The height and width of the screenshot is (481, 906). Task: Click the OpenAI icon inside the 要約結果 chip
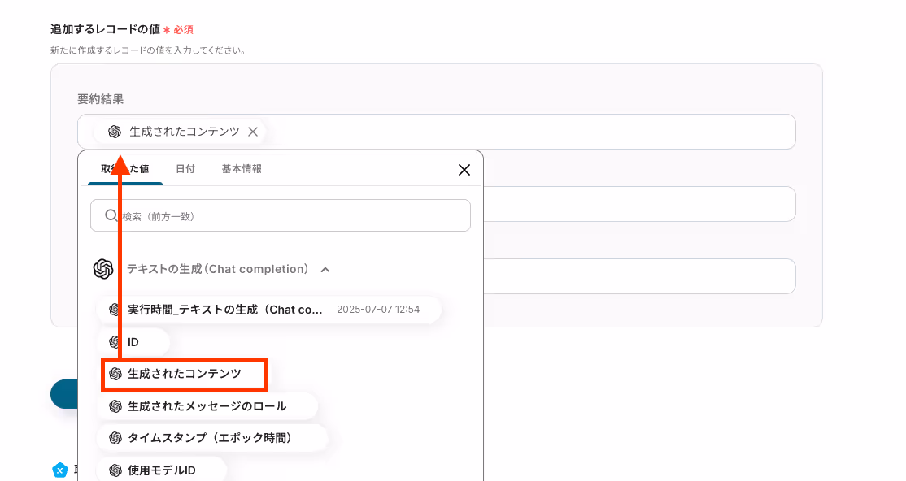pos(115,132)
